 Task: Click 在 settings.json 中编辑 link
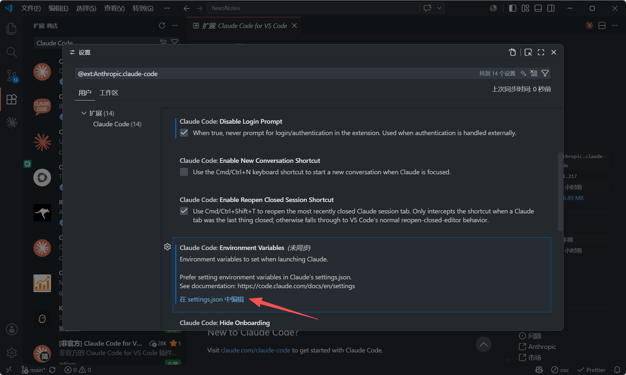tap(212, 299)
